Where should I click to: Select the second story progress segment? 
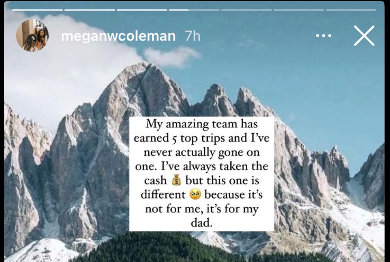click(90, 10)
